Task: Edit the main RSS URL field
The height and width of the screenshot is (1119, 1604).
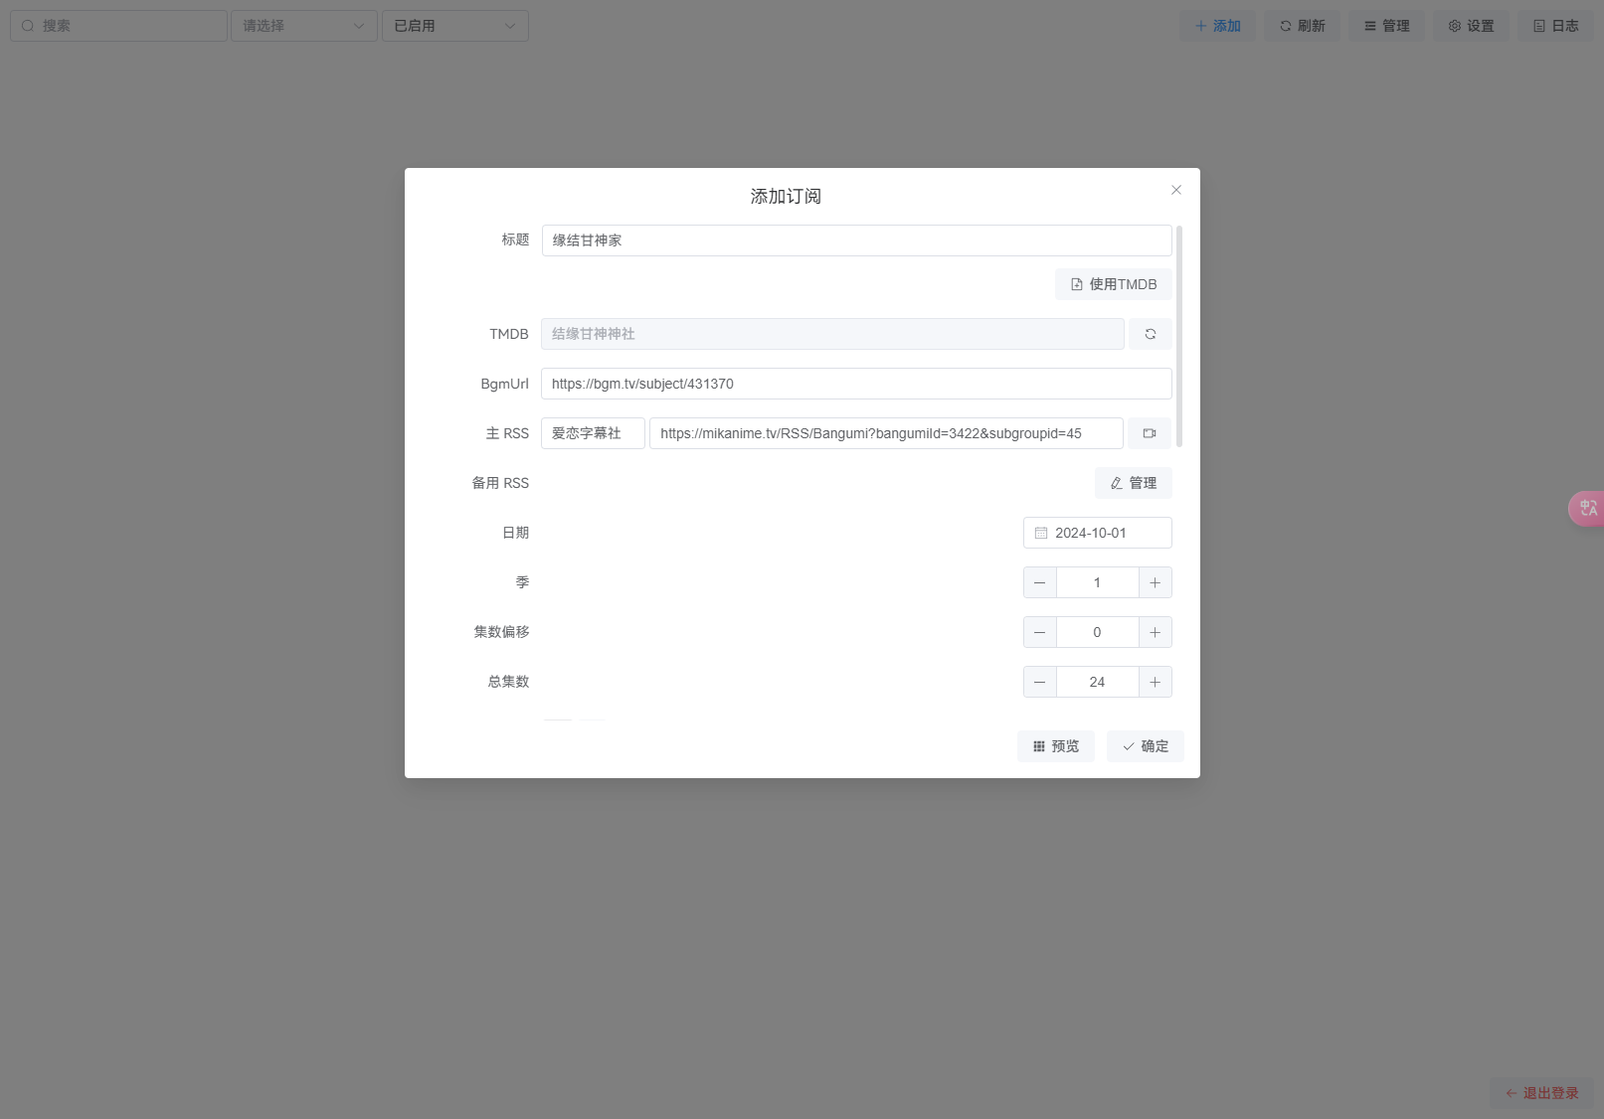Action: coord(887,433)
